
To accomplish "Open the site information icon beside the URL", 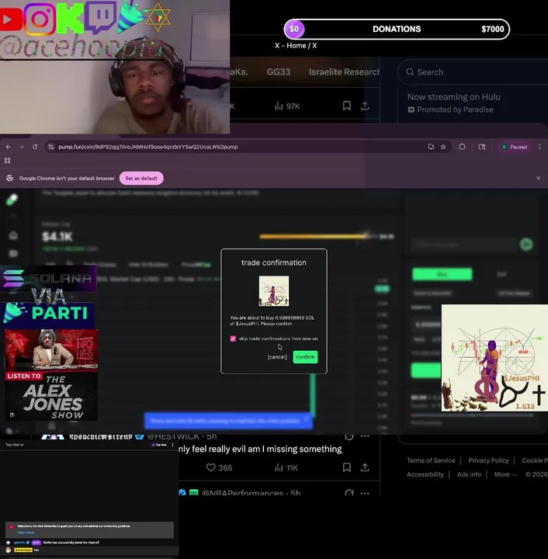I will 51,147.
